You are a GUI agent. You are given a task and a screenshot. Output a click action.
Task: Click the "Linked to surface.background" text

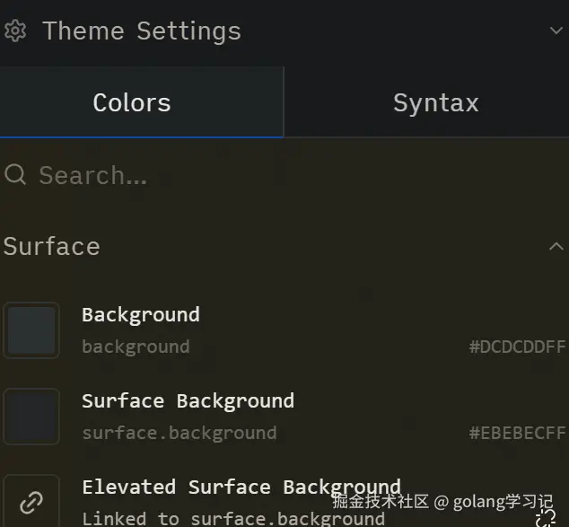(233, 518)
